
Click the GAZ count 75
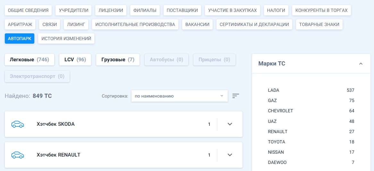pyautogui.click(x=352, y=101)
